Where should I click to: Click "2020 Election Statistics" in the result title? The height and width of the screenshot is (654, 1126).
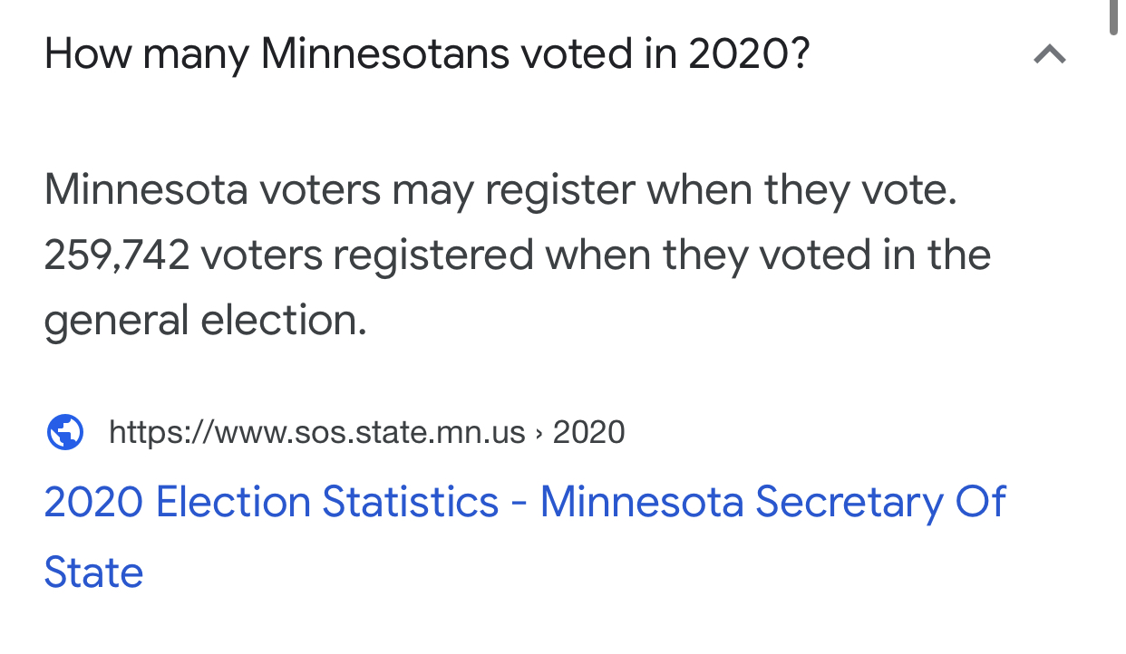272,503
